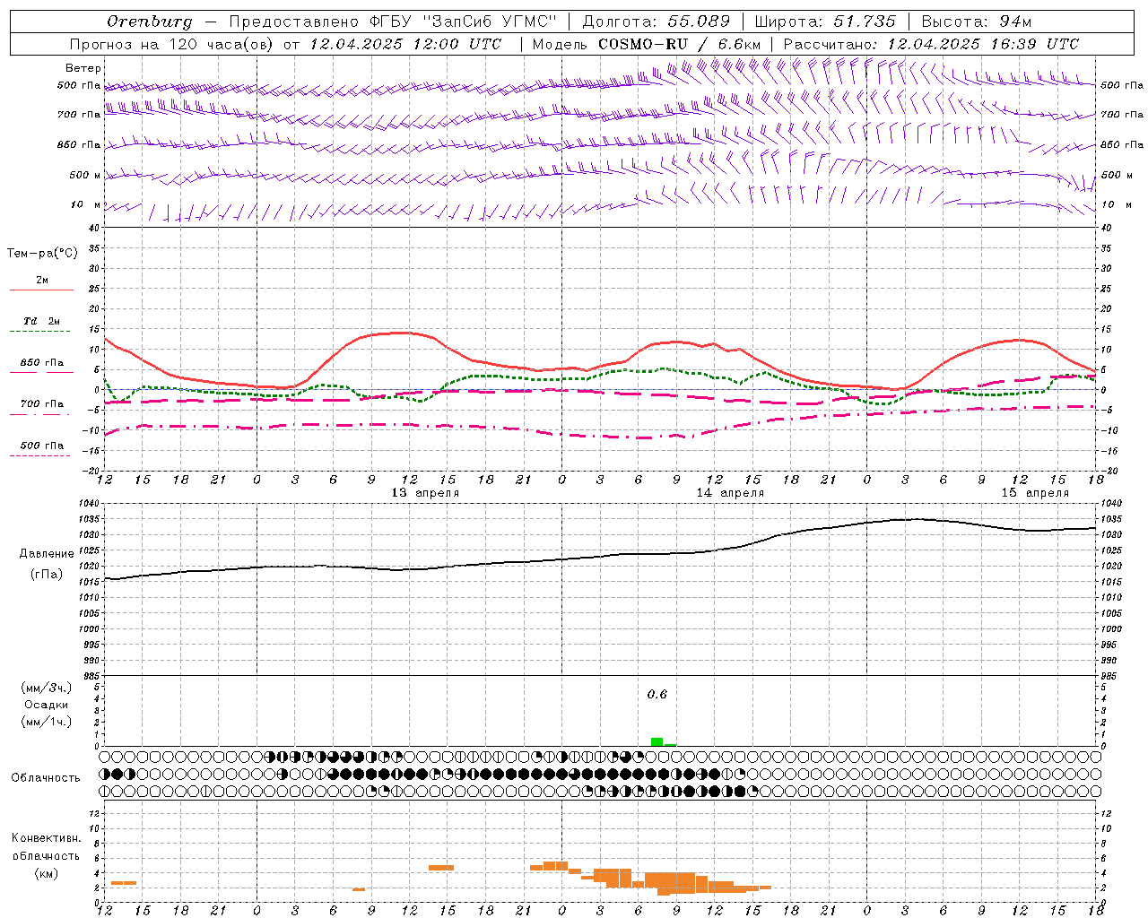Click the "(км)" convective cloud unit label
Image resolution: width=1148 pixels, height=918 pixels.
[x=47, y=873]
